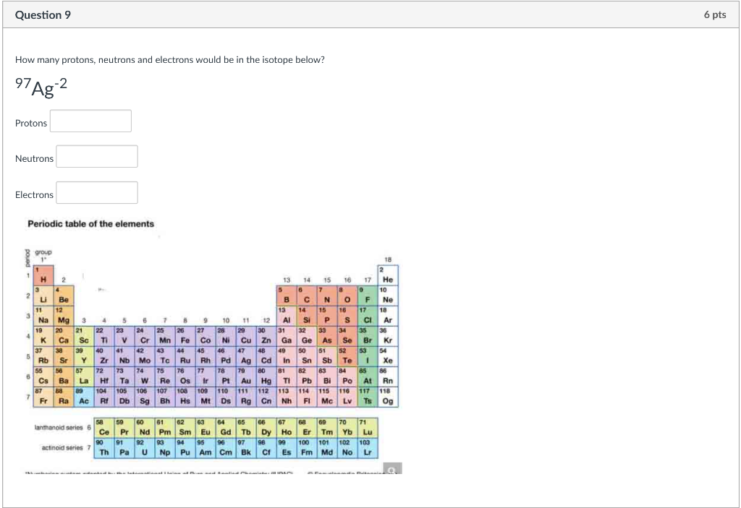Image resolution: width=741 pixels, height=508 pixels.
Task: Click the 6 pts label
Action: tap(716, 14)
